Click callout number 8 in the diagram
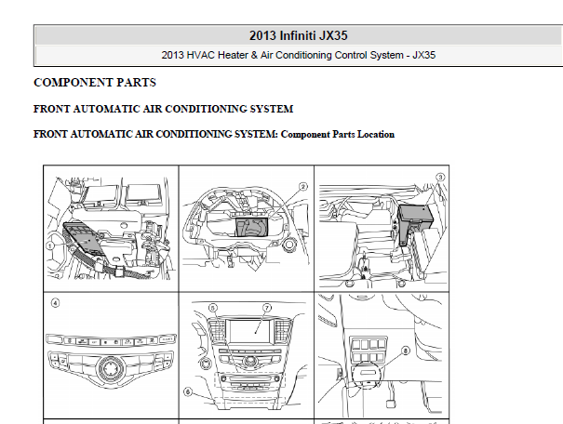The height and width of the screenshot is (424, 563). [406, 351]
